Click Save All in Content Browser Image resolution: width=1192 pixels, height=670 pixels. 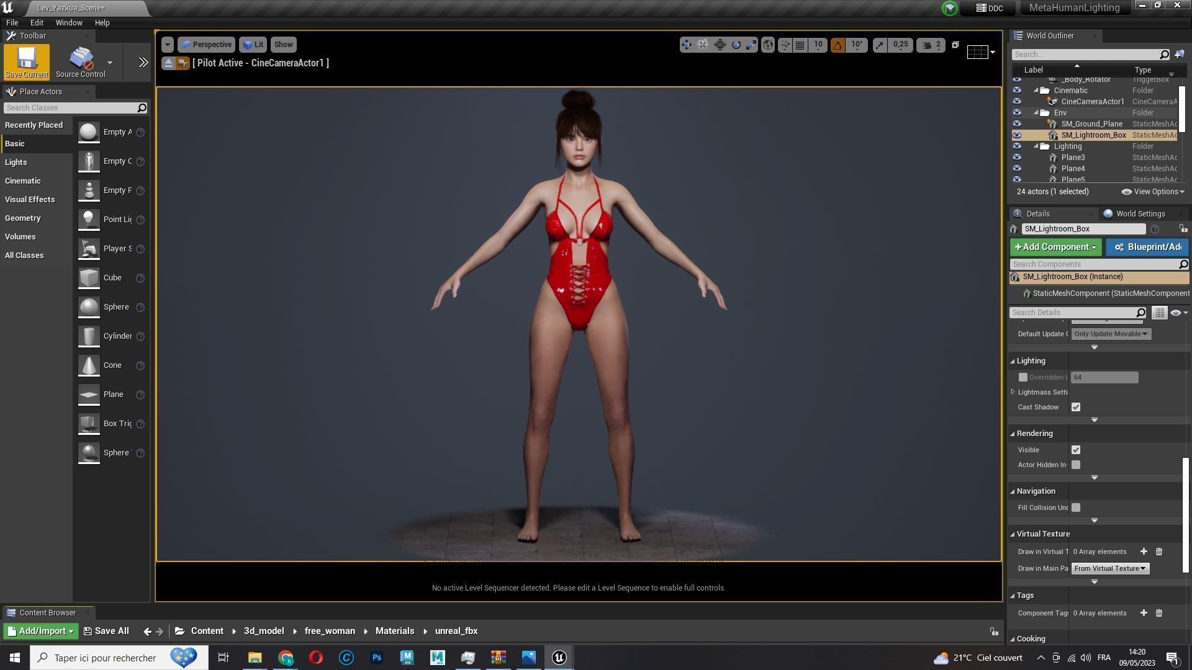click(106, 631)
